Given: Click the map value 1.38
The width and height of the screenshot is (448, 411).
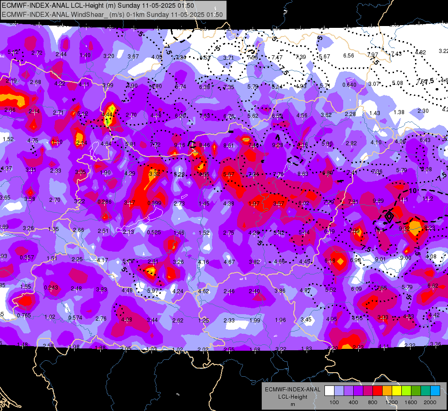Looking at the screenshot, I should (399, 112).
